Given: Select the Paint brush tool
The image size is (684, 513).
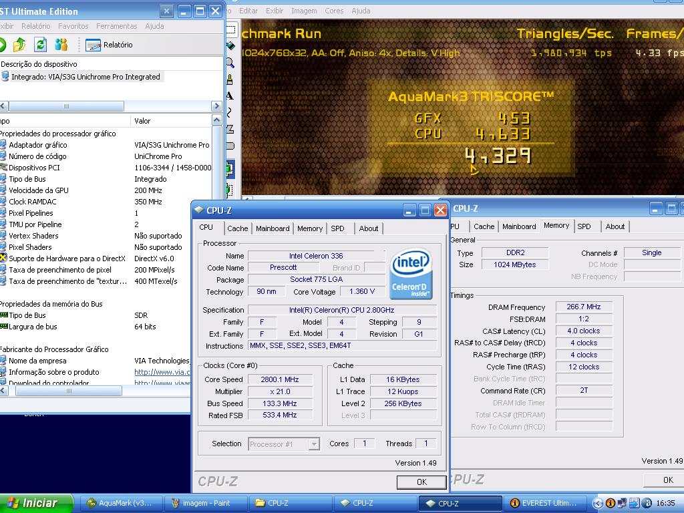Looking at the screenshot, I should tap(230, 79).
